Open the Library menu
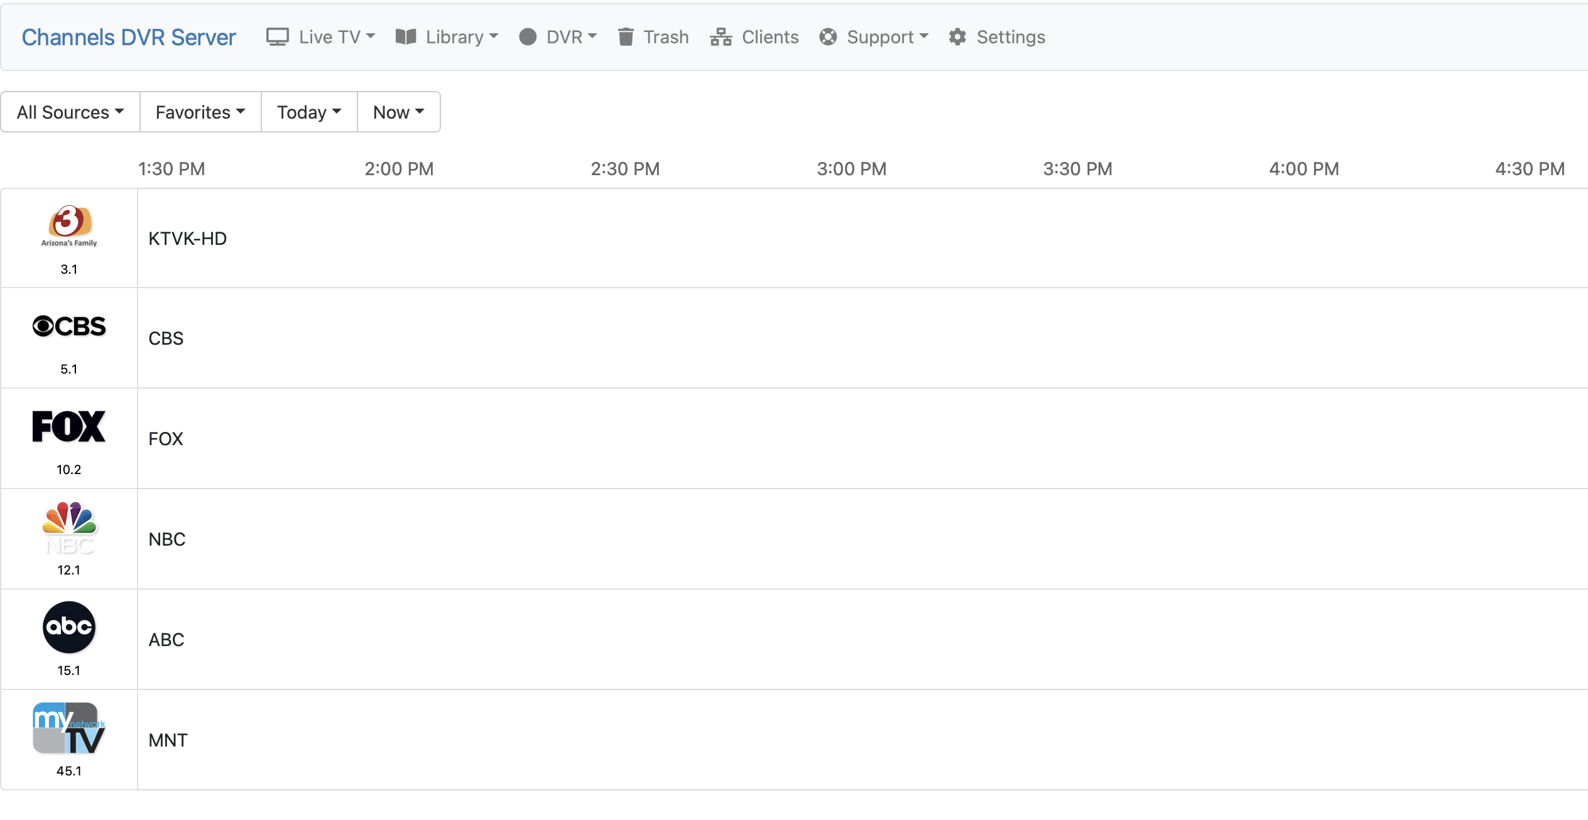 pyautogui.click(x=447, y=37)
